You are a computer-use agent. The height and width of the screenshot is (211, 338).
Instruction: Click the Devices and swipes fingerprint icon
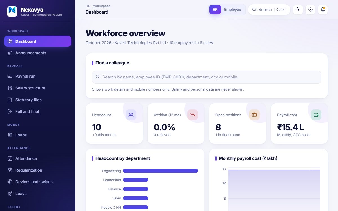click(10, 182)
